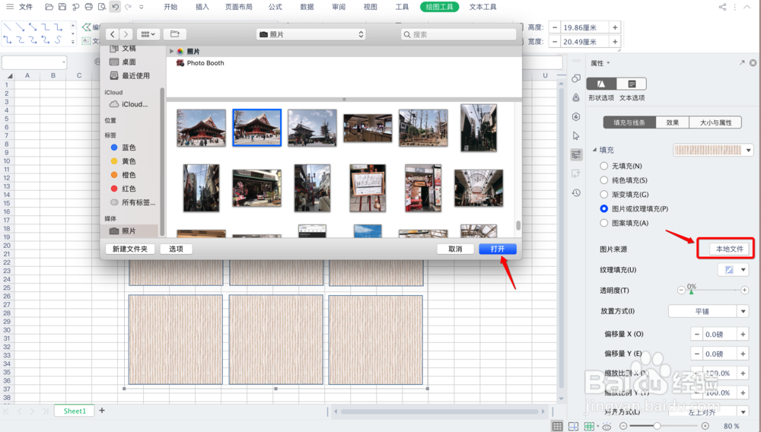
Task: Select the straight line shape tool
Action: 8,27
